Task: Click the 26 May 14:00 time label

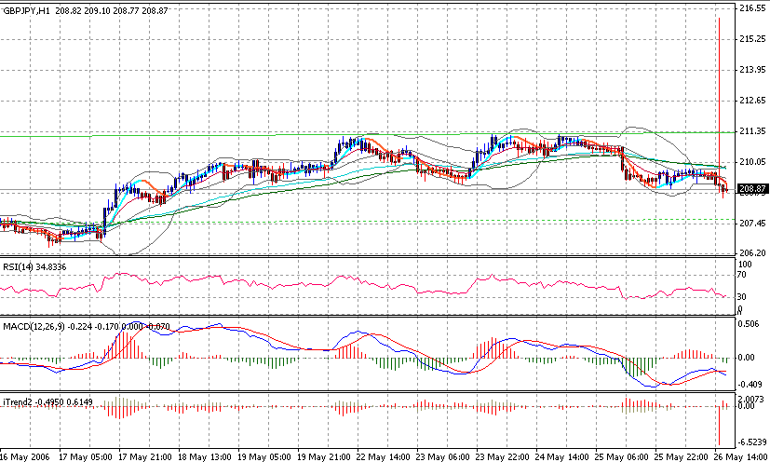Action: point(740,457)
